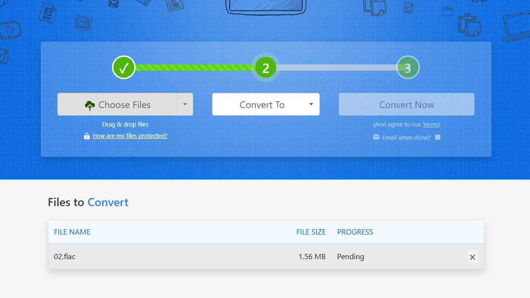Open How are my files protected link
The height and width of the screenshot is (298, 530).
point(130,135)
